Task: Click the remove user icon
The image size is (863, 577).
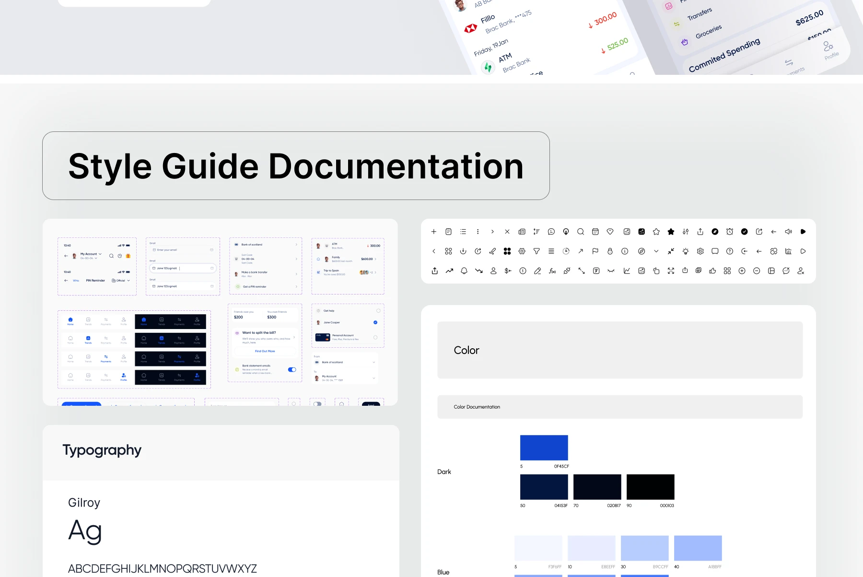Action: pos(801,271)
